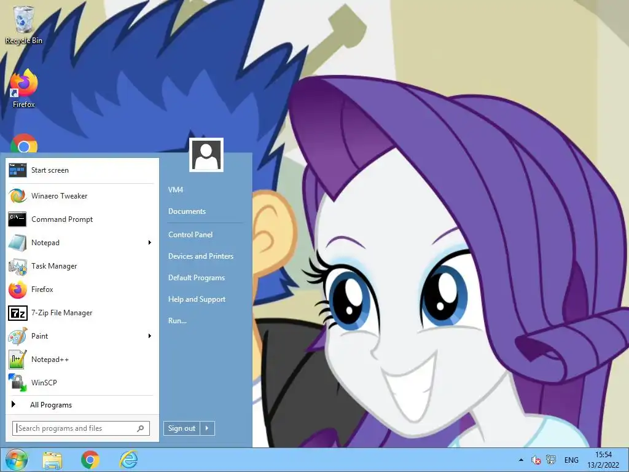Select the Start screen label text

[x=50, y=170]
